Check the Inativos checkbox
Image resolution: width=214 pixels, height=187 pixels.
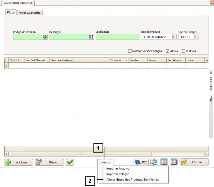[x=183, y=51]
